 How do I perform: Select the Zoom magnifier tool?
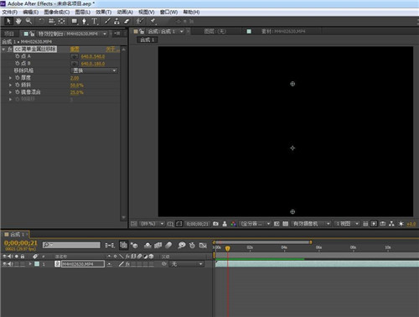(28, 21)
